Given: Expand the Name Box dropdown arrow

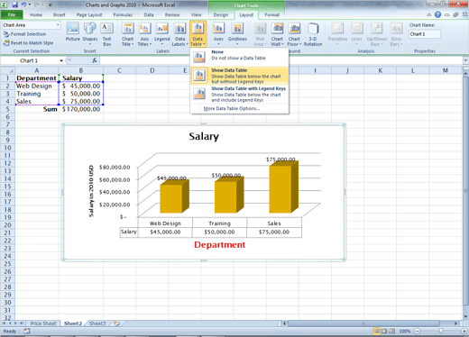Looking at the screenshot, I should pos(61,60).
